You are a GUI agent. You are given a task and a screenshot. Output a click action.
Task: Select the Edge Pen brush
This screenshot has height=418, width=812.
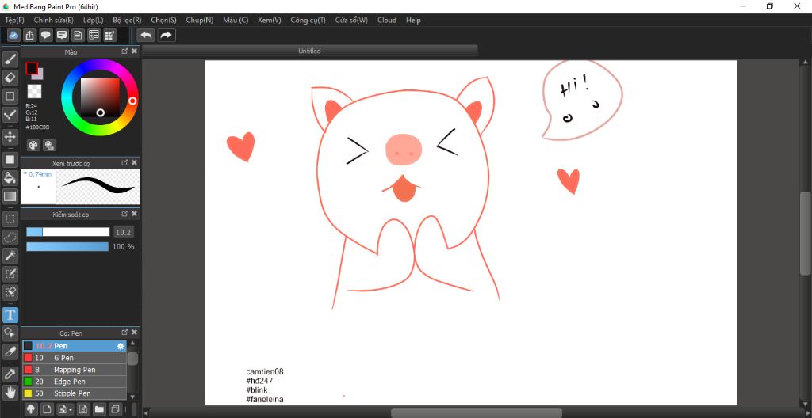74,382
